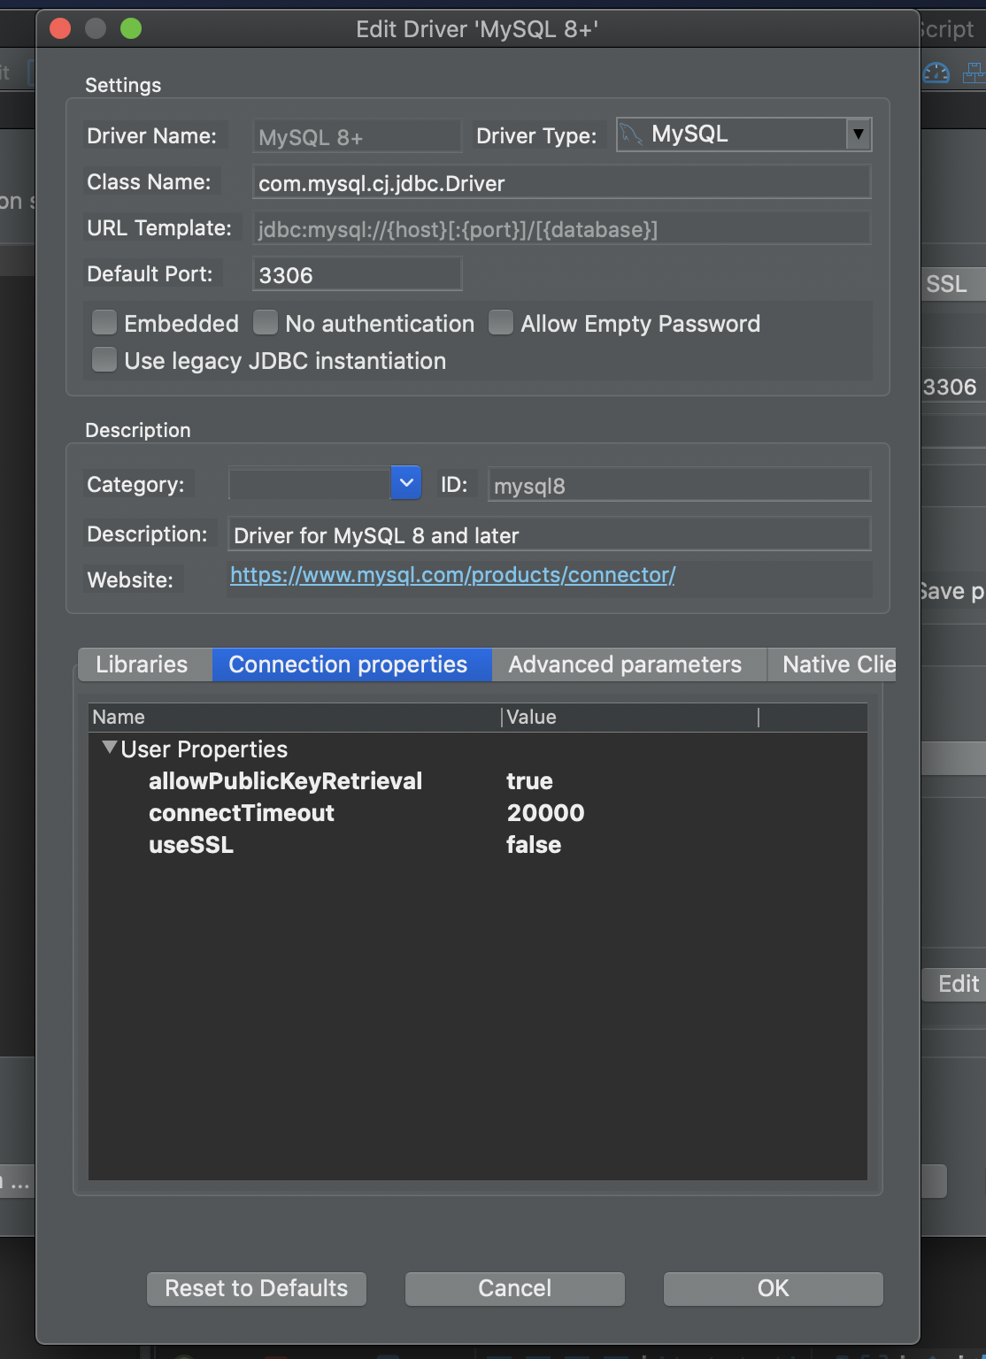The image size is (986, 1359).
Task: Click the Value column header
Action: (630, 718)
